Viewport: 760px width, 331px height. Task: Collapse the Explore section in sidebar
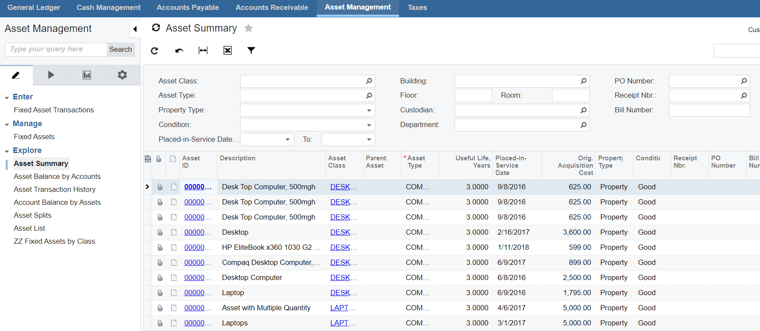coord(7,151)
